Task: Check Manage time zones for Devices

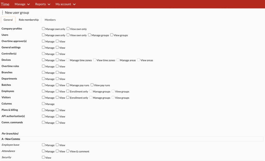Action: 68,60
